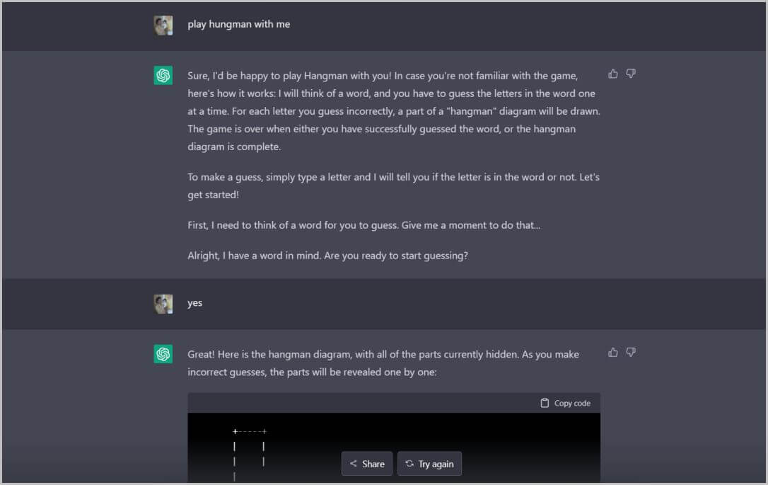Copy the hangman diagram code
The height and width of the screenshot is (485, 768).
coord(565,403)
